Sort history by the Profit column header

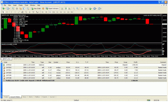pyautogui.click(x=135, y=62)
